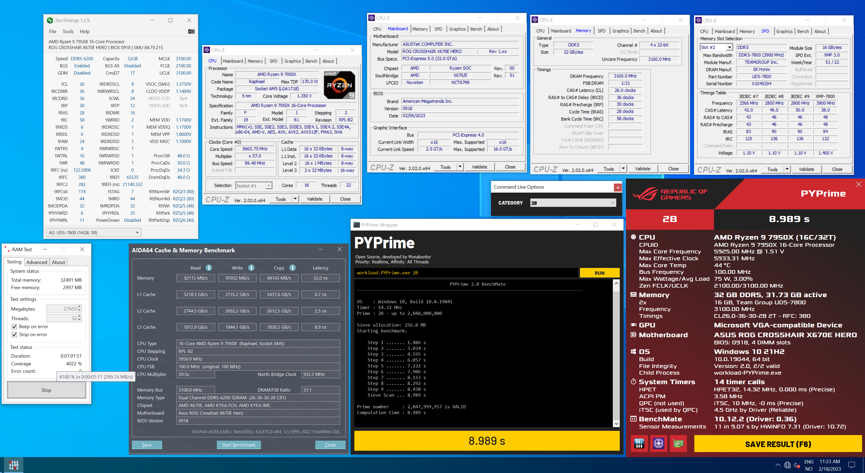Click the BenchMate taskbar icon
The image size is (865, 473).
tap(14, 465)
